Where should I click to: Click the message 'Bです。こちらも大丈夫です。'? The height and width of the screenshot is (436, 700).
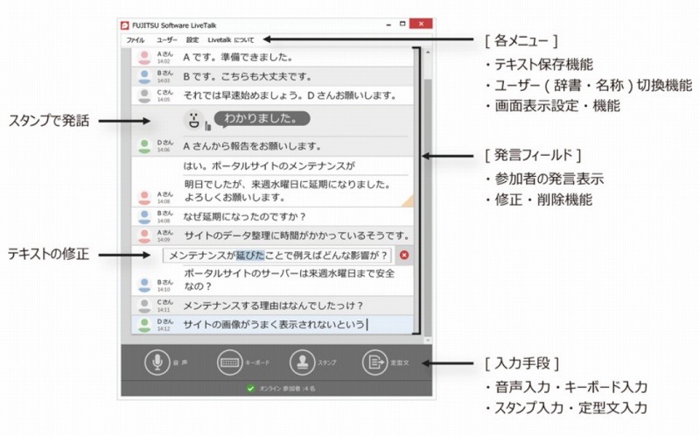tap(248, 76)
